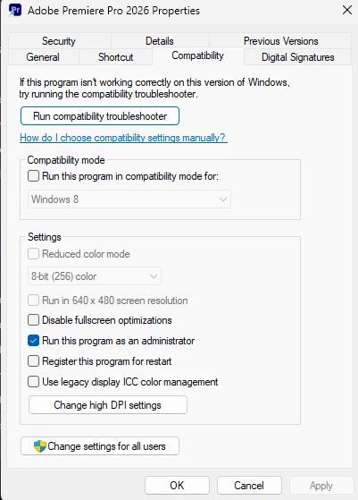Confirm the dialog with OK
The width and height of the screenshot is (358, 500).
point(177,486)
